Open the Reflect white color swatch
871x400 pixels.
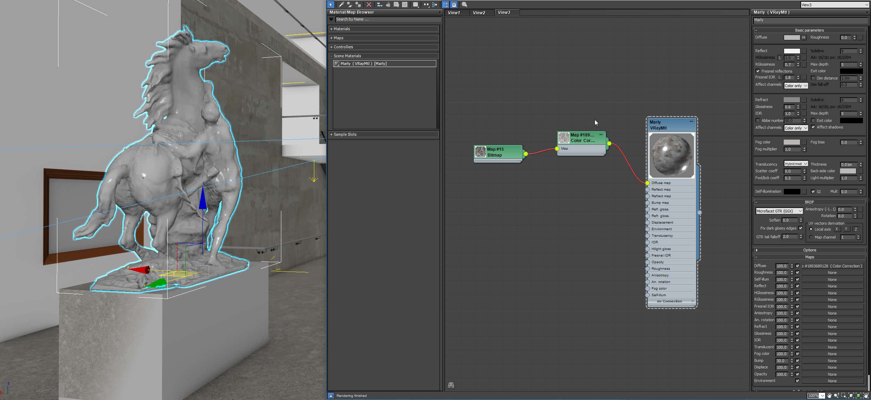coord(792,51)
